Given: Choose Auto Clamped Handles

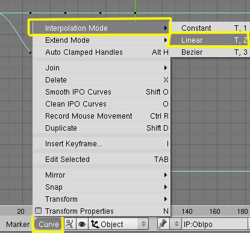Looking at the screenshot, I should pos(101,52).
